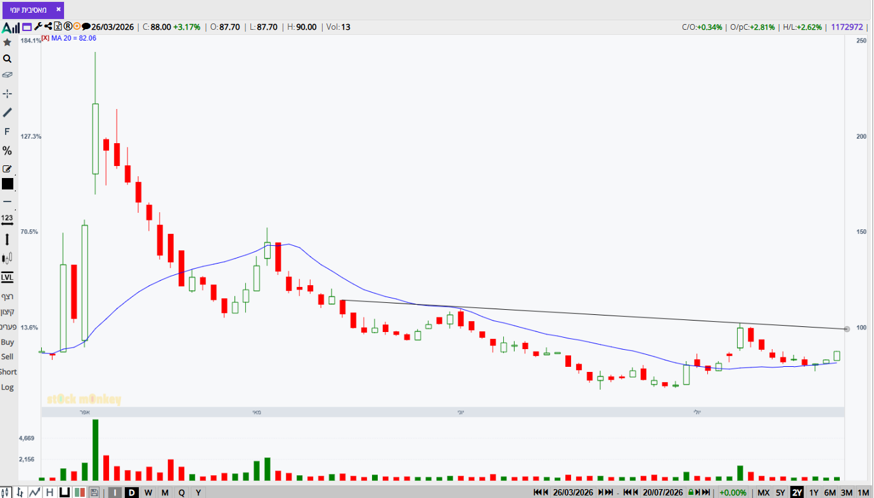Image resolution: width=874 pixels, height=498 pixels.
Task: Toggle the green-red candle color icon
Action: tap(80, 492)
